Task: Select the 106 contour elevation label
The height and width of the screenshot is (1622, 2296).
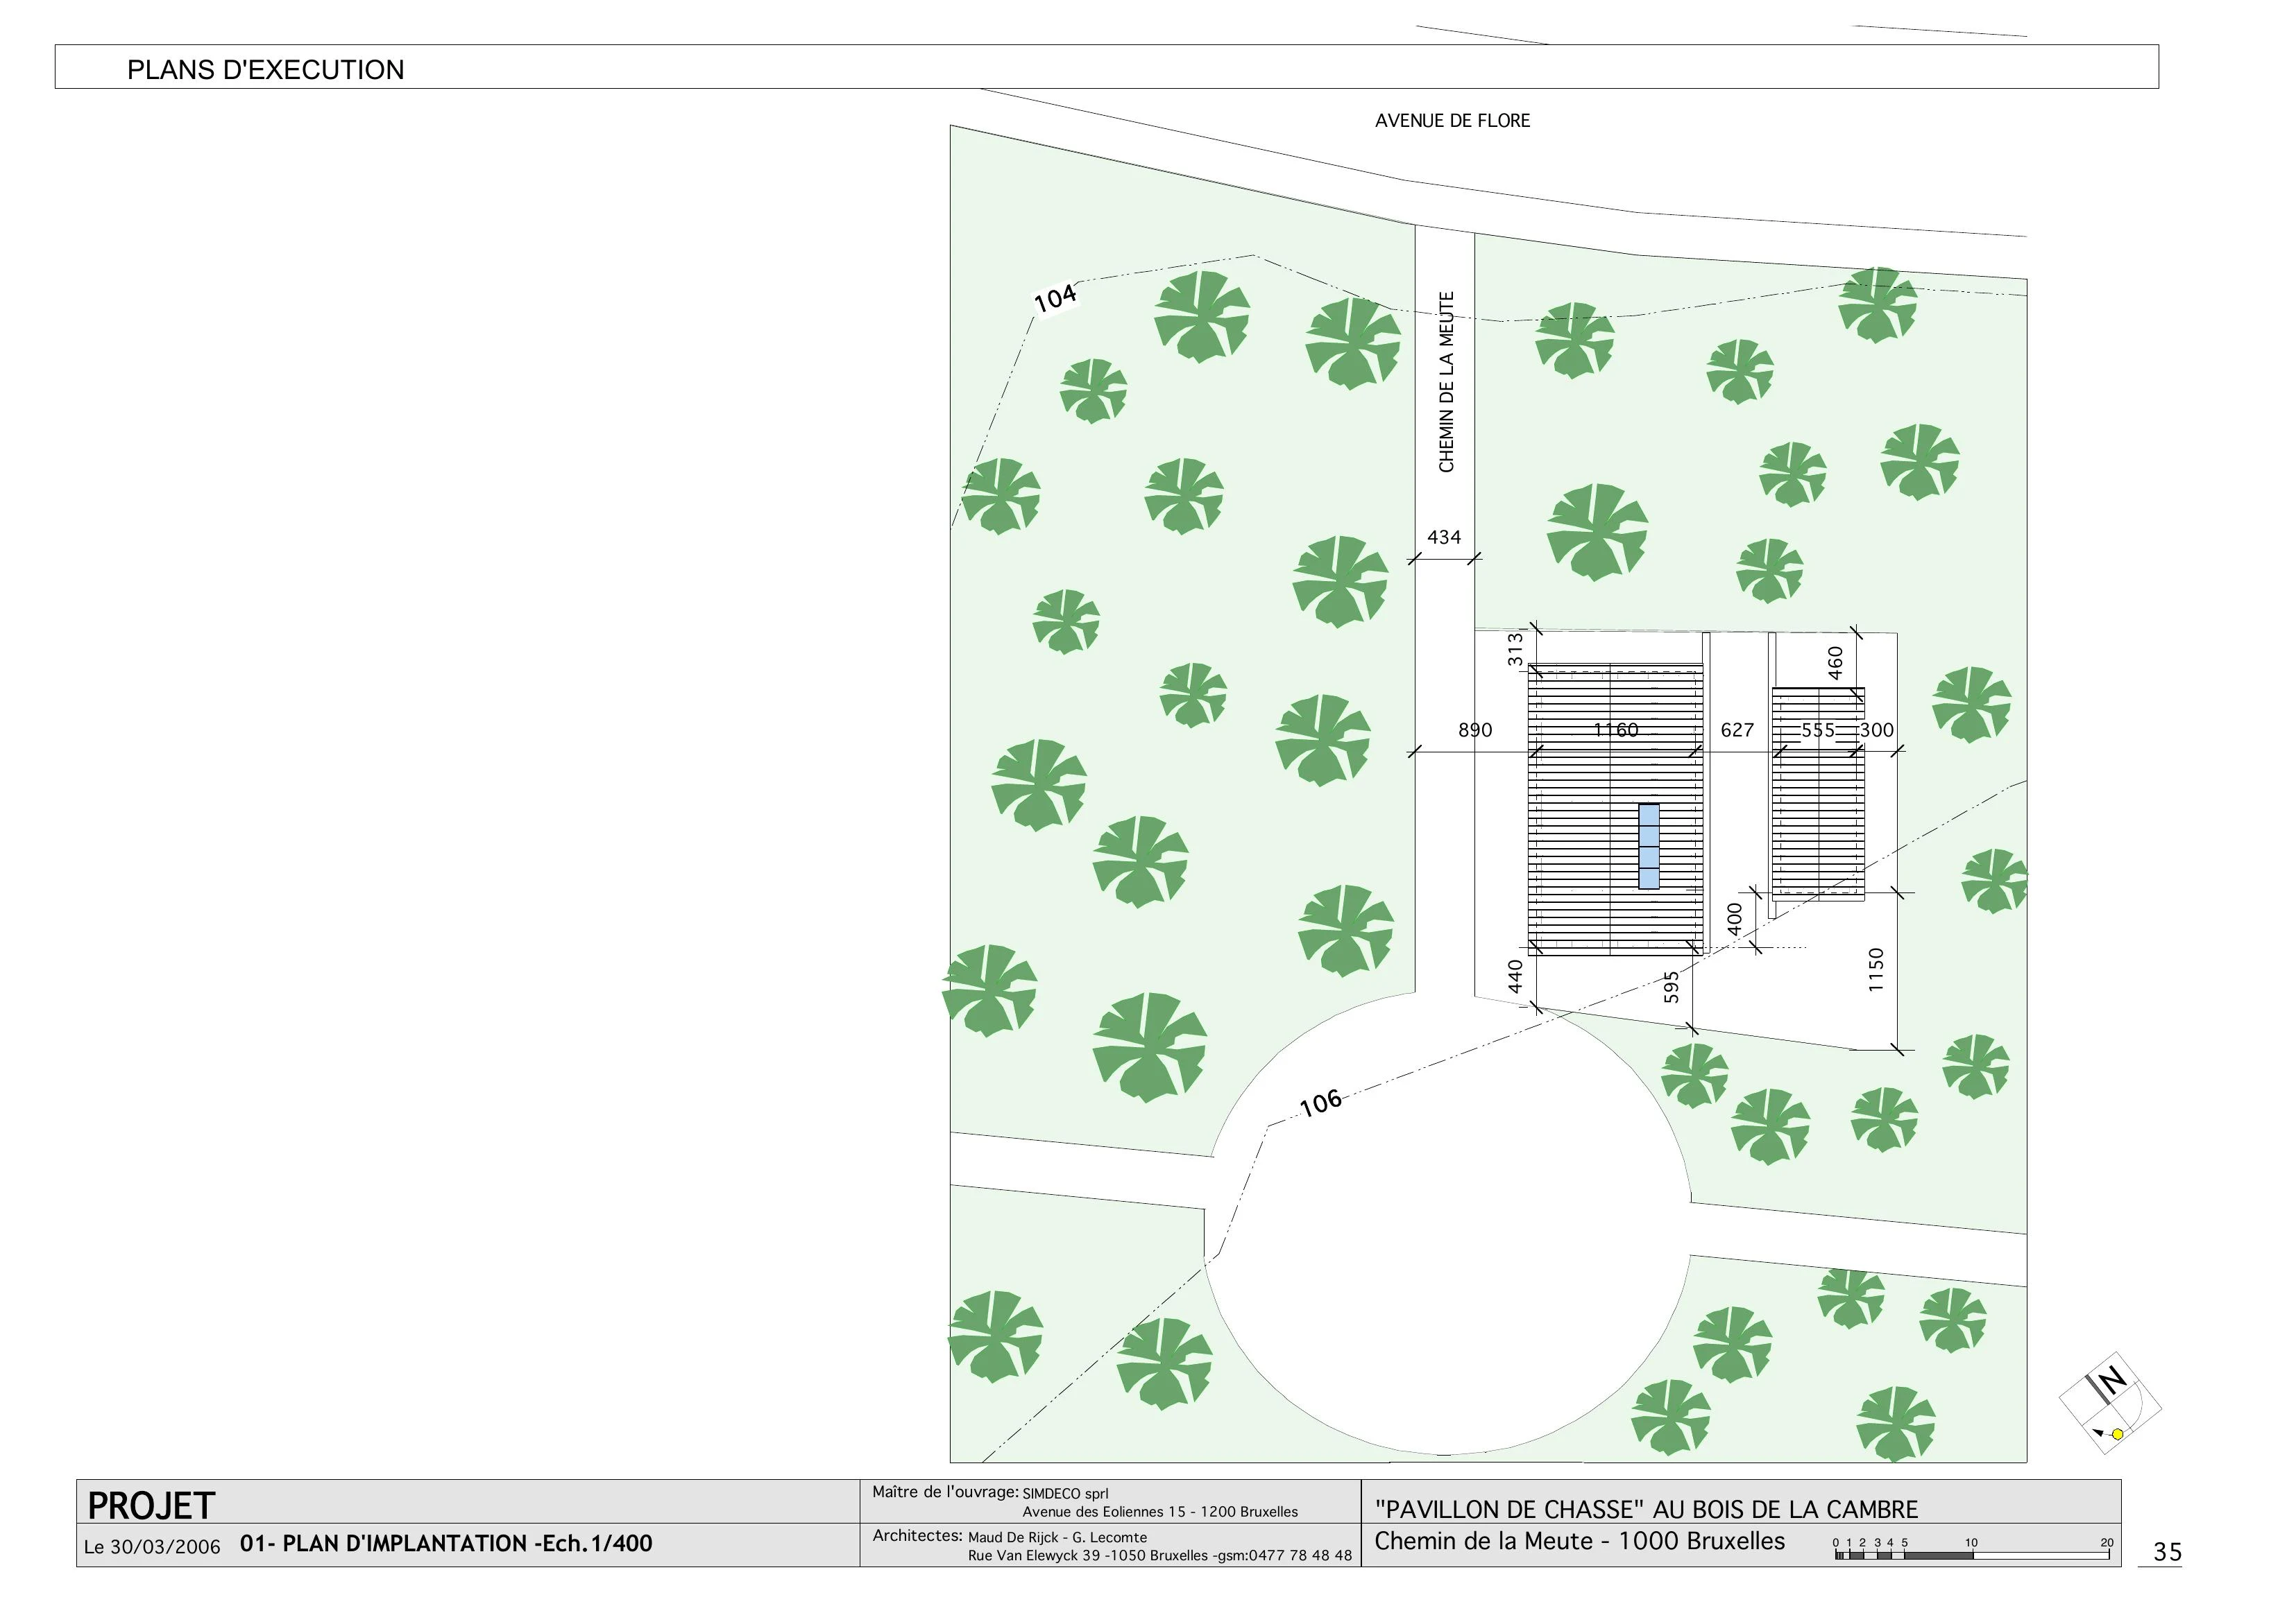Action: coord(1321,1103)
